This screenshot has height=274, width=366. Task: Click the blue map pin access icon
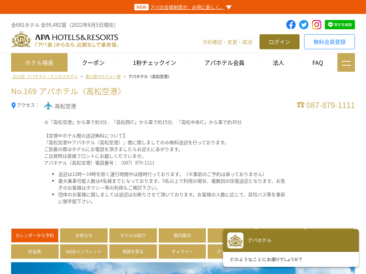(14, 106)
